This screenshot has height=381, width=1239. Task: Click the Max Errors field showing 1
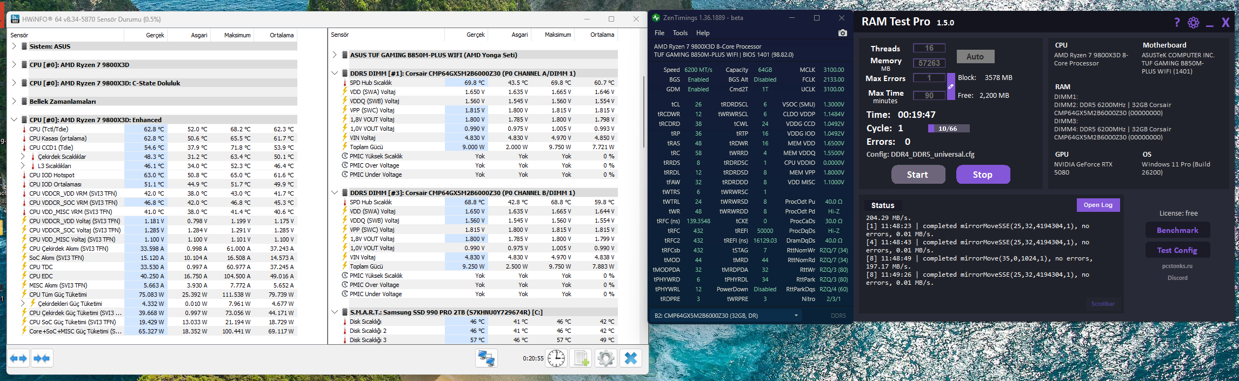pyautogui.click(x=929, y=78)
